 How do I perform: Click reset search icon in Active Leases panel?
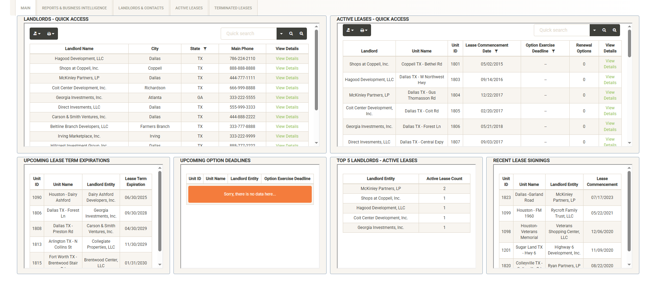coord(615,30)
